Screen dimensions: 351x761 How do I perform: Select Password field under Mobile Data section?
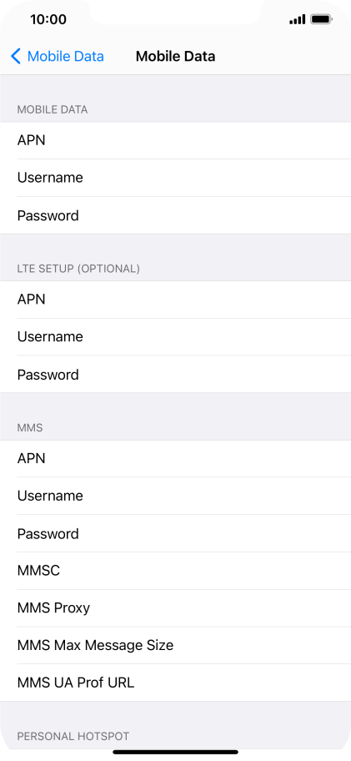coord(175,215)
